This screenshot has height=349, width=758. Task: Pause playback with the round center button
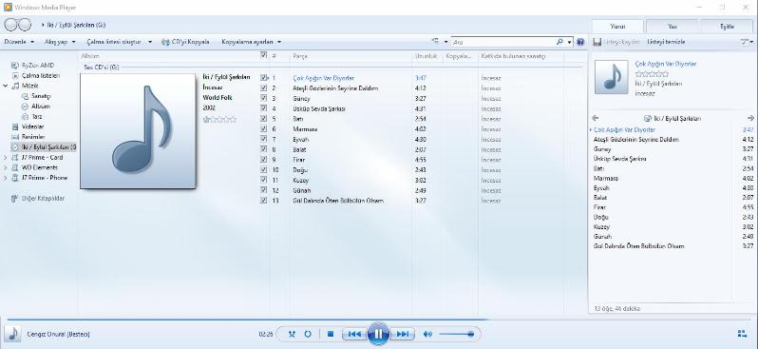point(378,334)
